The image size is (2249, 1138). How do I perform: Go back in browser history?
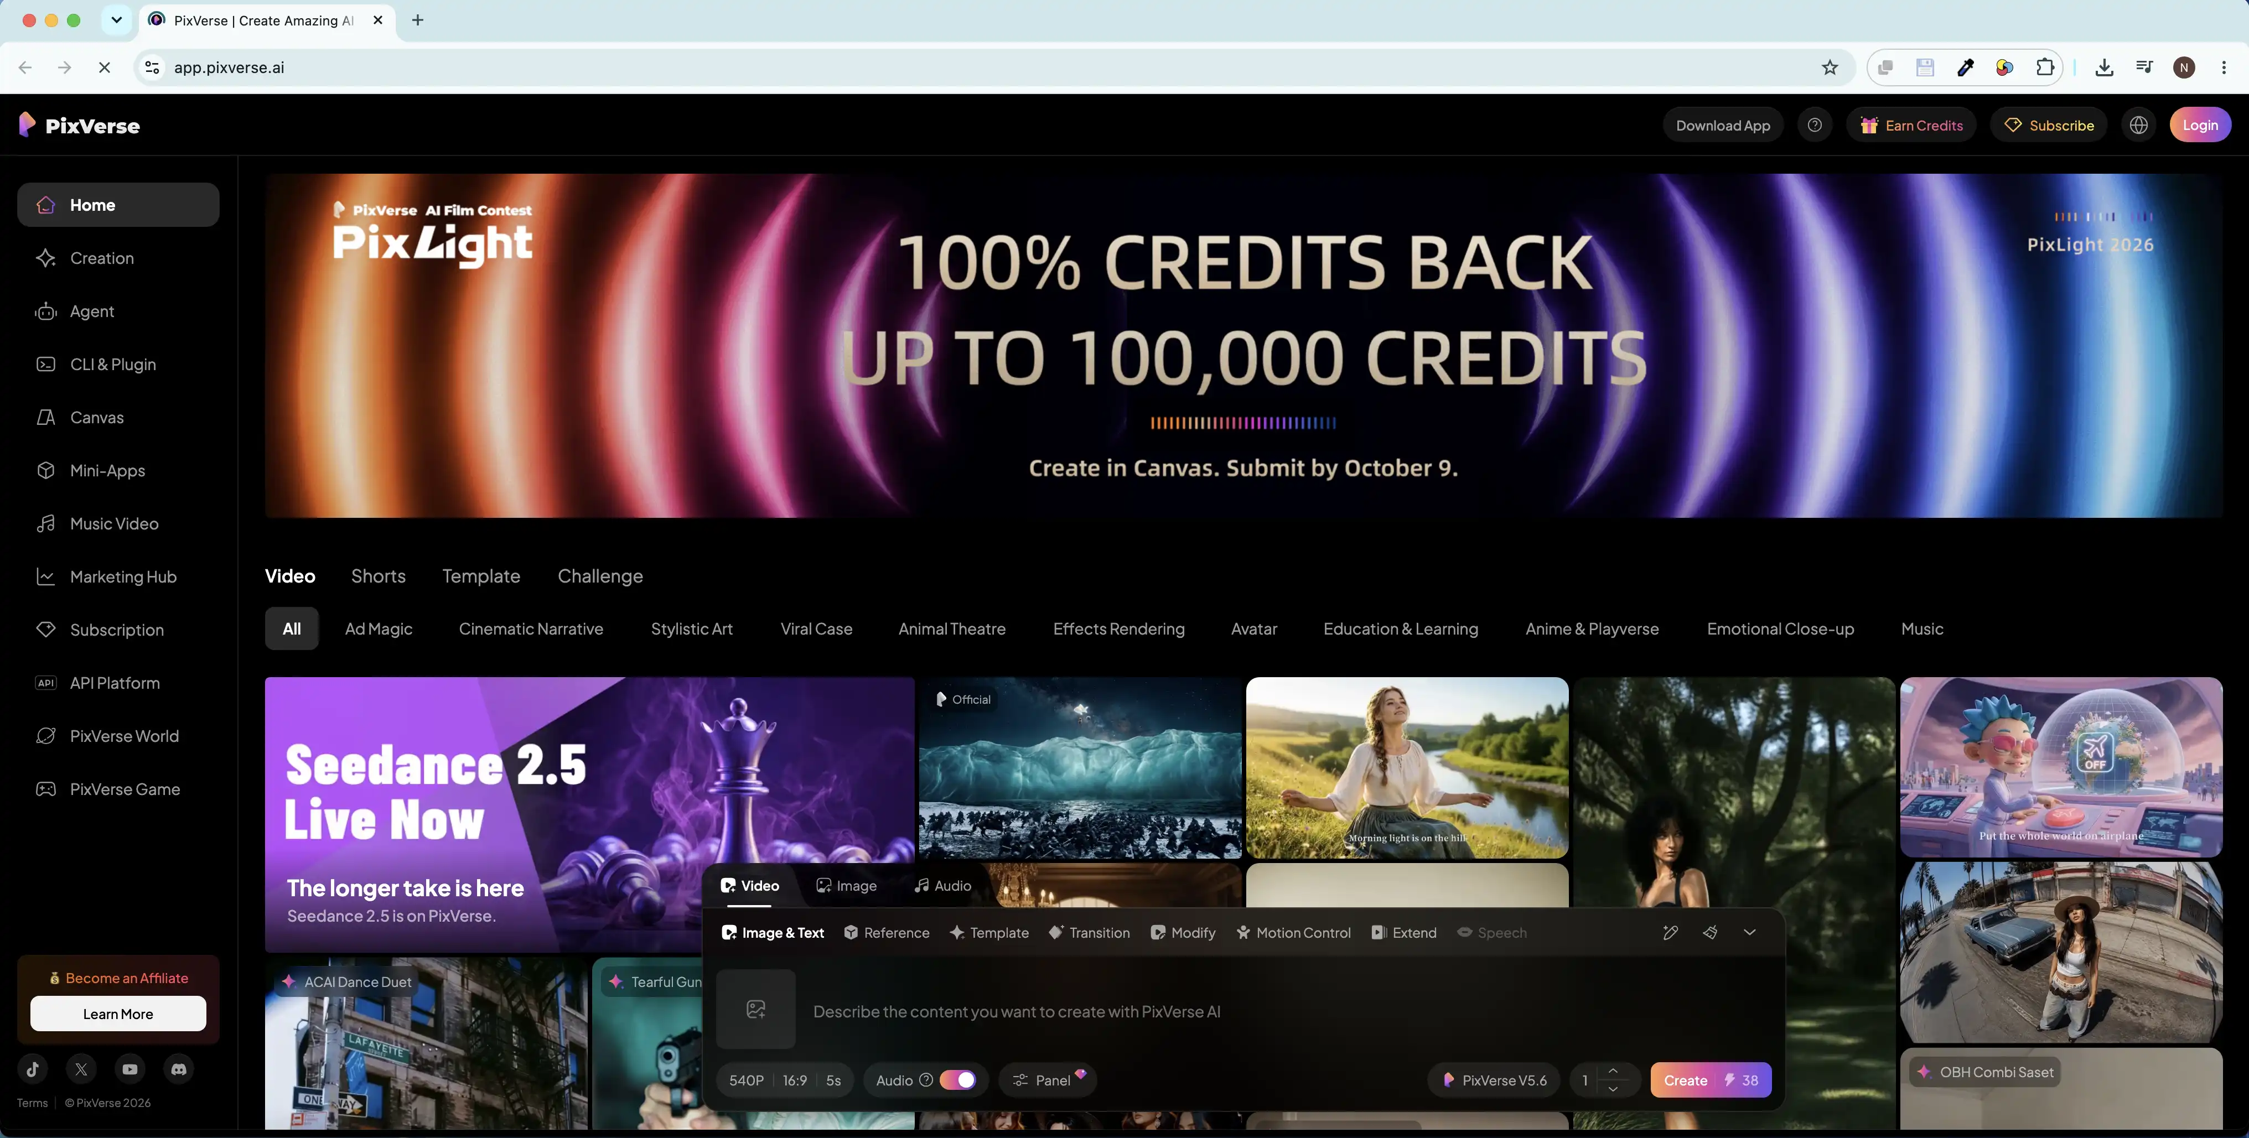[x=25, y=67]
